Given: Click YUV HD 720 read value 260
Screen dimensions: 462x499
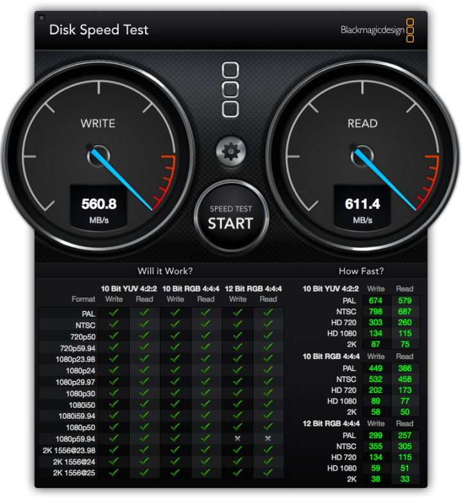Looking at the screenshot, I should 405,322.
